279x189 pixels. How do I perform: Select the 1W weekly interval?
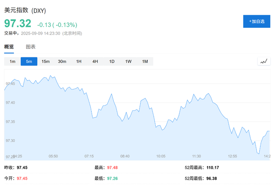point(129,62)
